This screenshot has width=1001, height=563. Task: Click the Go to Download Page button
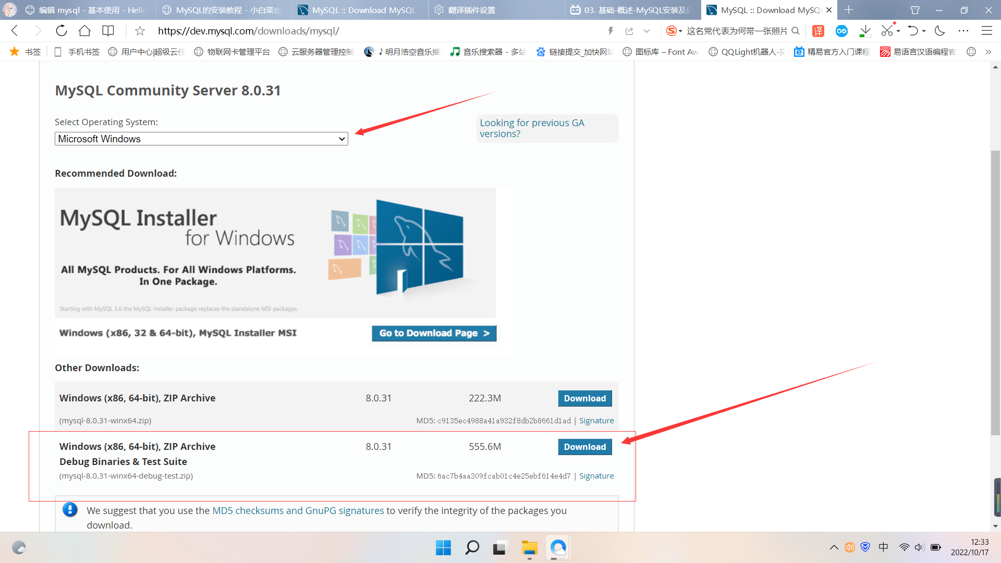[434, 333]
